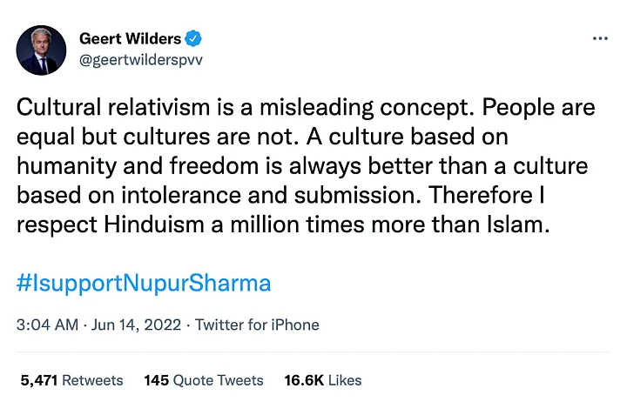View the 5,471 Retweets list
Viewport: 627px width, 402px height.
71,380
